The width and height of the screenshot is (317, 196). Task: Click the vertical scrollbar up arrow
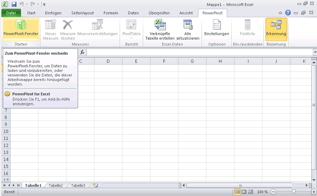pyautogui.click(x=314, y=62)
